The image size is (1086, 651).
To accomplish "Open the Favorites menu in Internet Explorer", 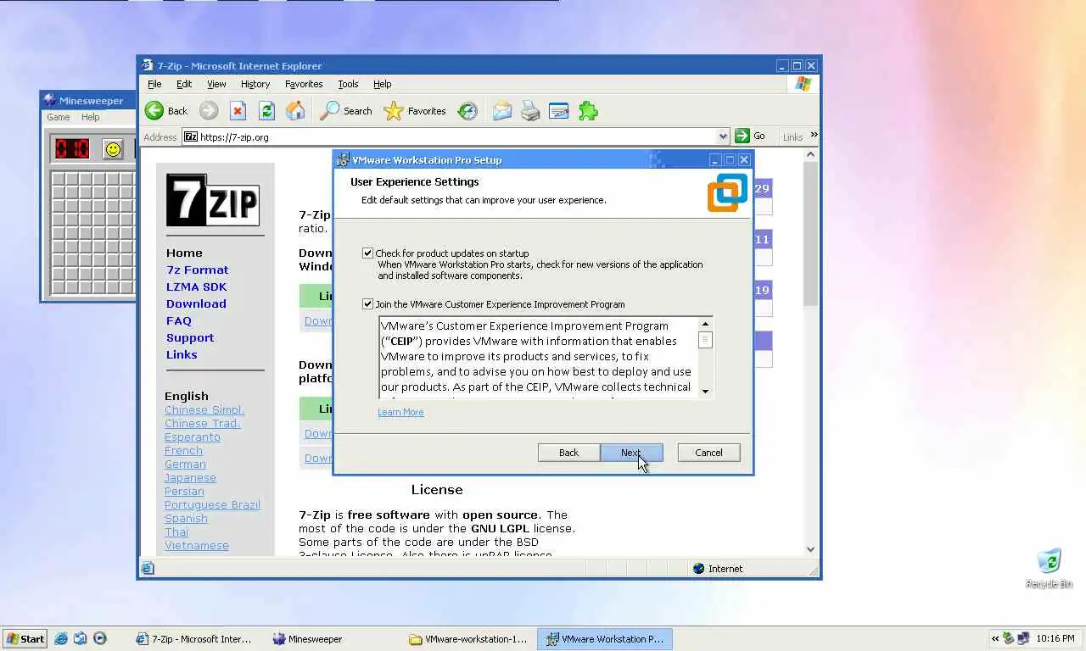I will point(304,84).
